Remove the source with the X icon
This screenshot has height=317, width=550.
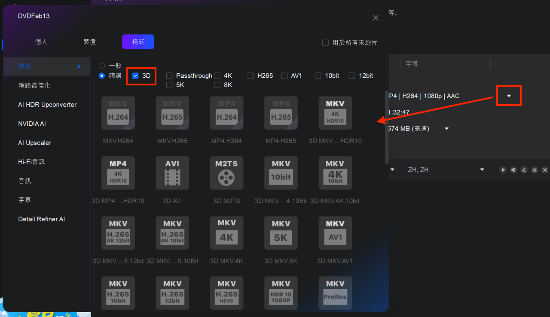tap(545, 170)
